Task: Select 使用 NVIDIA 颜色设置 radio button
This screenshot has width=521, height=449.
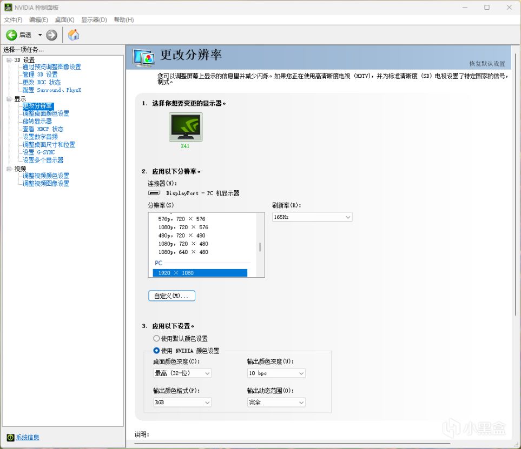Action: pos(156,351)
